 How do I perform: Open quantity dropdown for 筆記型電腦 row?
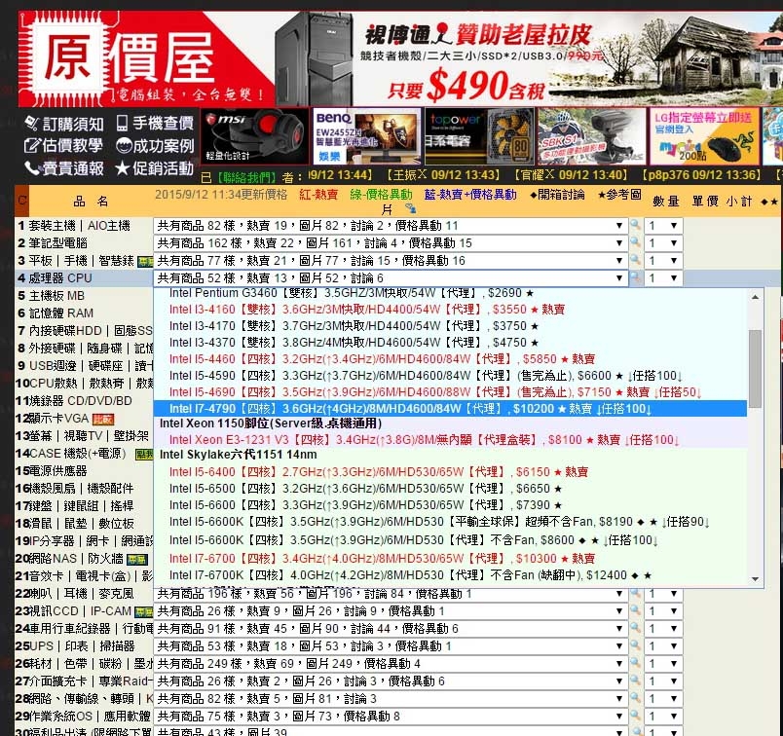pos(663,243)
